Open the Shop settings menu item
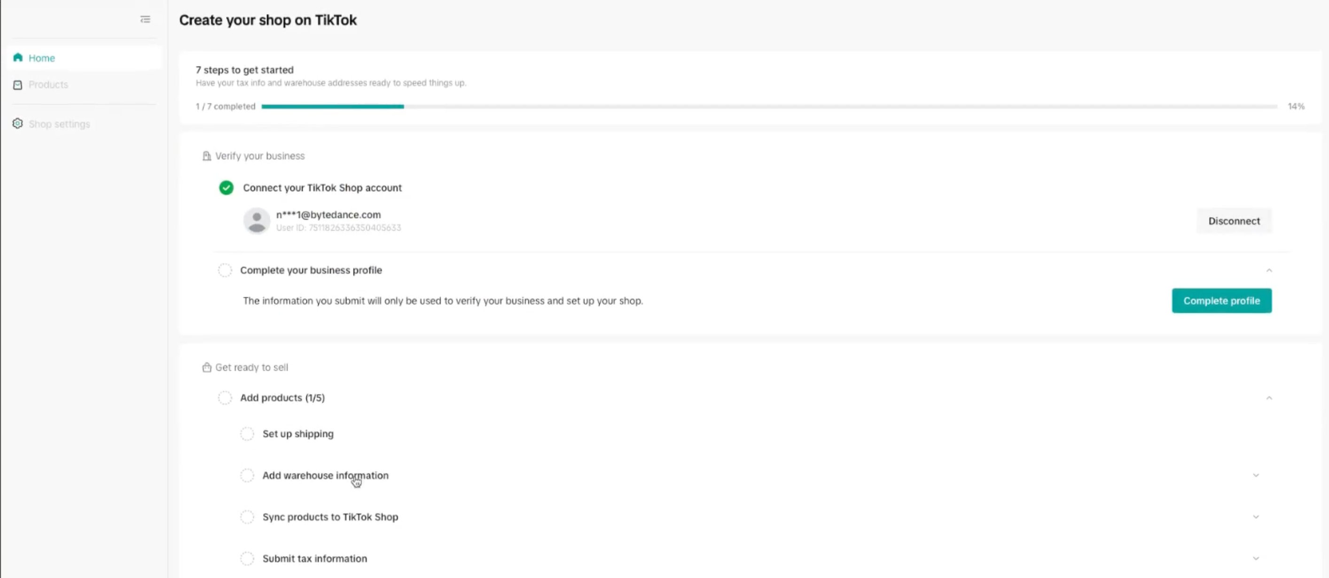1329x578 pixels. pos(59,124)
